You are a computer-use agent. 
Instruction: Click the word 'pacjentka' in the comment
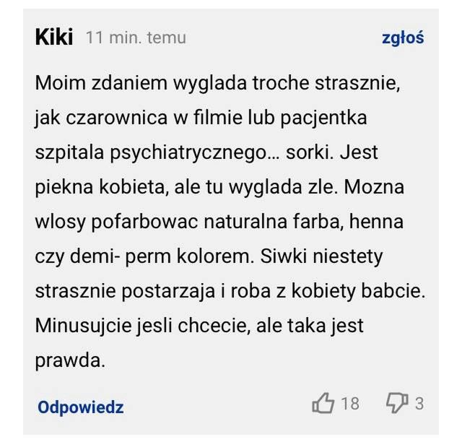[x=323, y=118]
